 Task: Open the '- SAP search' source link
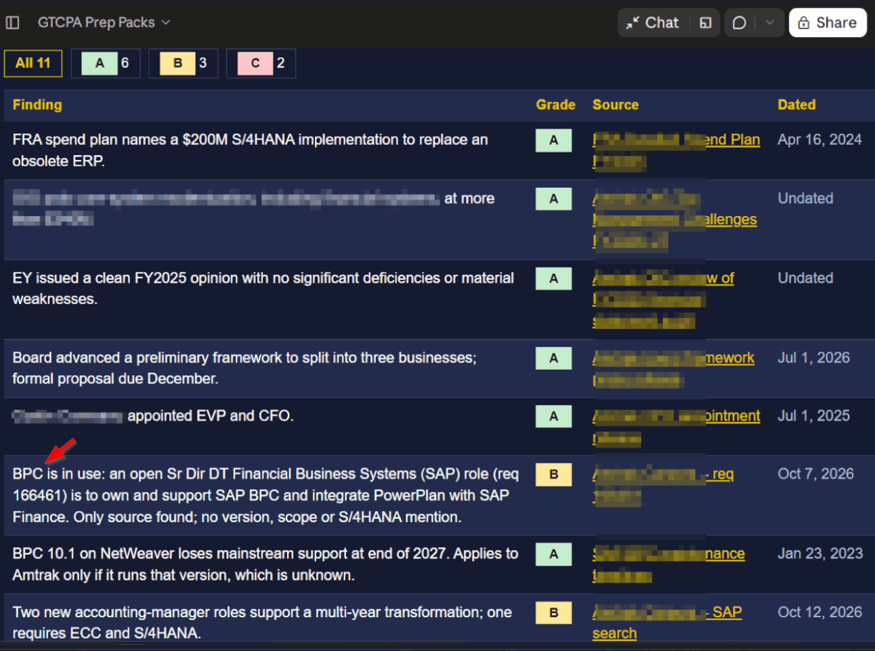pyautogui.click(x=667, y=623)
